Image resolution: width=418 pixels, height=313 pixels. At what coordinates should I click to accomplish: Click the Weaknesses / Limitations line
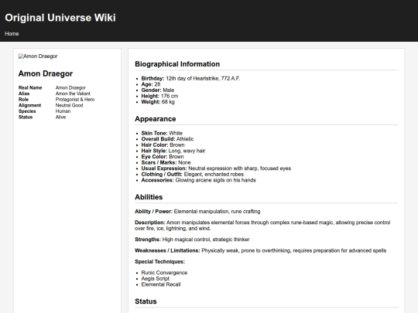(260, 250)
